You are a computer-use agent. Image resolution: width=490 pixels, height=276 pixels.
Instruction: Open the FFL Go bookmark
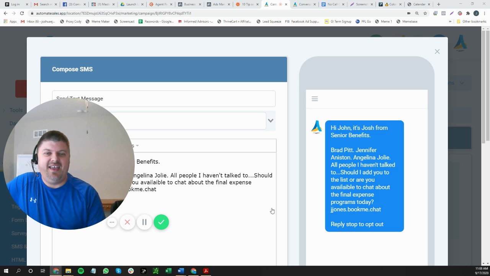click(363, 21)
